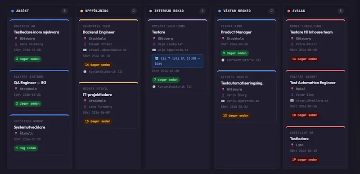The height and width of the screenshot is (174, 360).
Task: Click the person icon beside Karin Öberg
Action: click(x=223, y=95)
